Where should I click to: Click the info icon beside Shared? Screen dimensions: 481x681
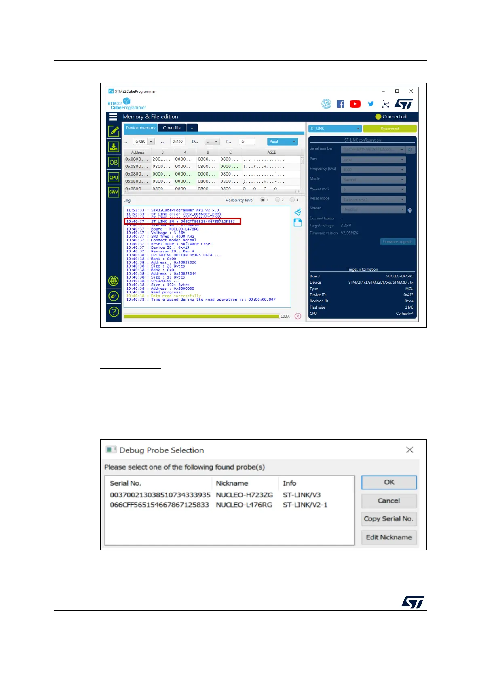click(410, 210)
